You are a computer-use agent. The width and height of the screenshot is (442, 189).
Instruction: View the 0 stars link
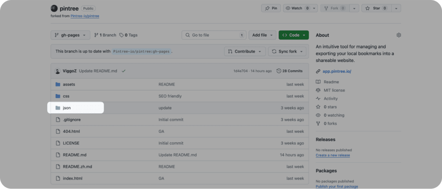pos(330,107)
